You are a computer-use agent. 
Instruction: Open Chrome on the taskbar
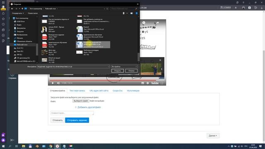51,146
